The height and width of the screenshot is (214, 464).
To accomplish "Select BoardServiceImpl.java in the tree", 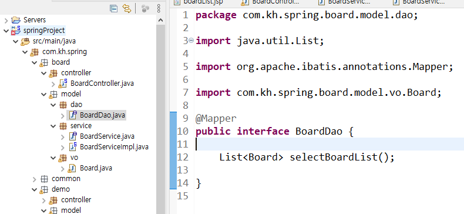I will coord(114,147).
